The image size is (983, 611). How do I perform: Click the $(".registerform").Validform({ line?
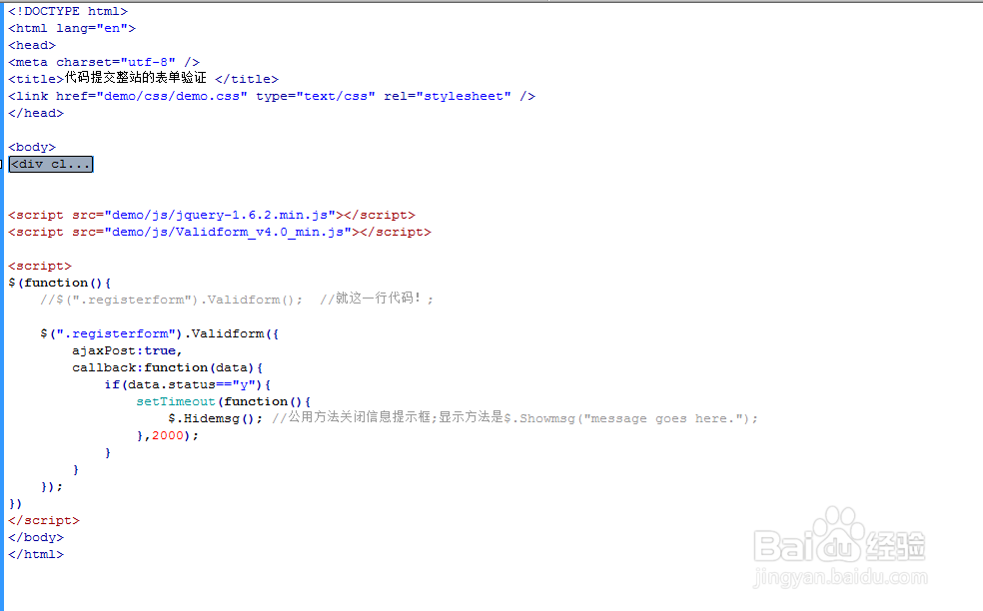159,333
